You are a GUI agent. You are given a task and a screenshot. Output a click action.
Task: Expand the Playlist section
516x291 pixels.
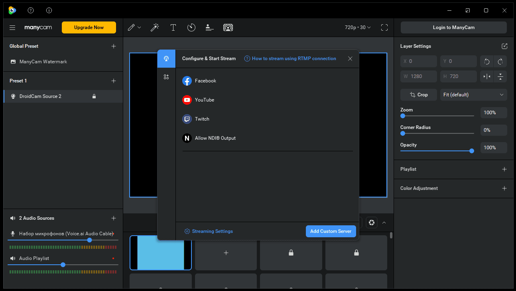pyautogui.click(x=504, y=169)
